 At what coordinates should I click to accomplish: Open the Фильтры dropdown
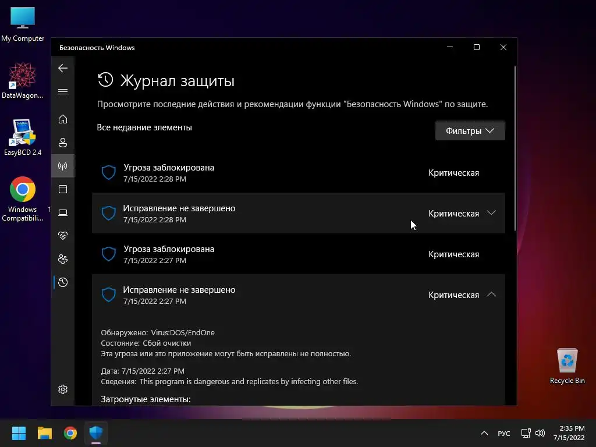(470, 131)
